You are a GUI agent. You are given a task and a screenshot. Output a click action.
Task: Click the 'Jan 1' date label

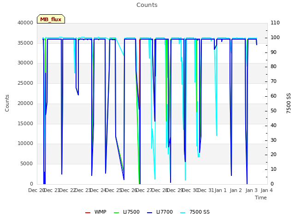click(220, 190)
